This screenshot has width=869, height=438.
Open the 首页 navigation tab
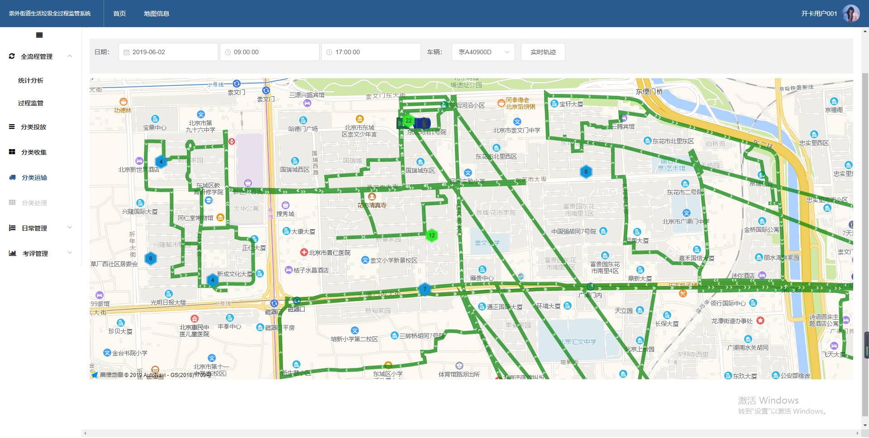tap(119, 14)
